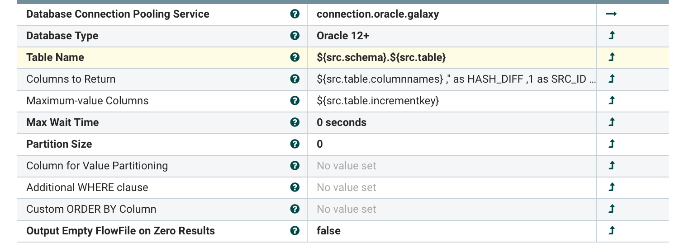The image size is (675, 252).
Task: Click help icon for Output Empty FlowFile
Action: [295, 231]
